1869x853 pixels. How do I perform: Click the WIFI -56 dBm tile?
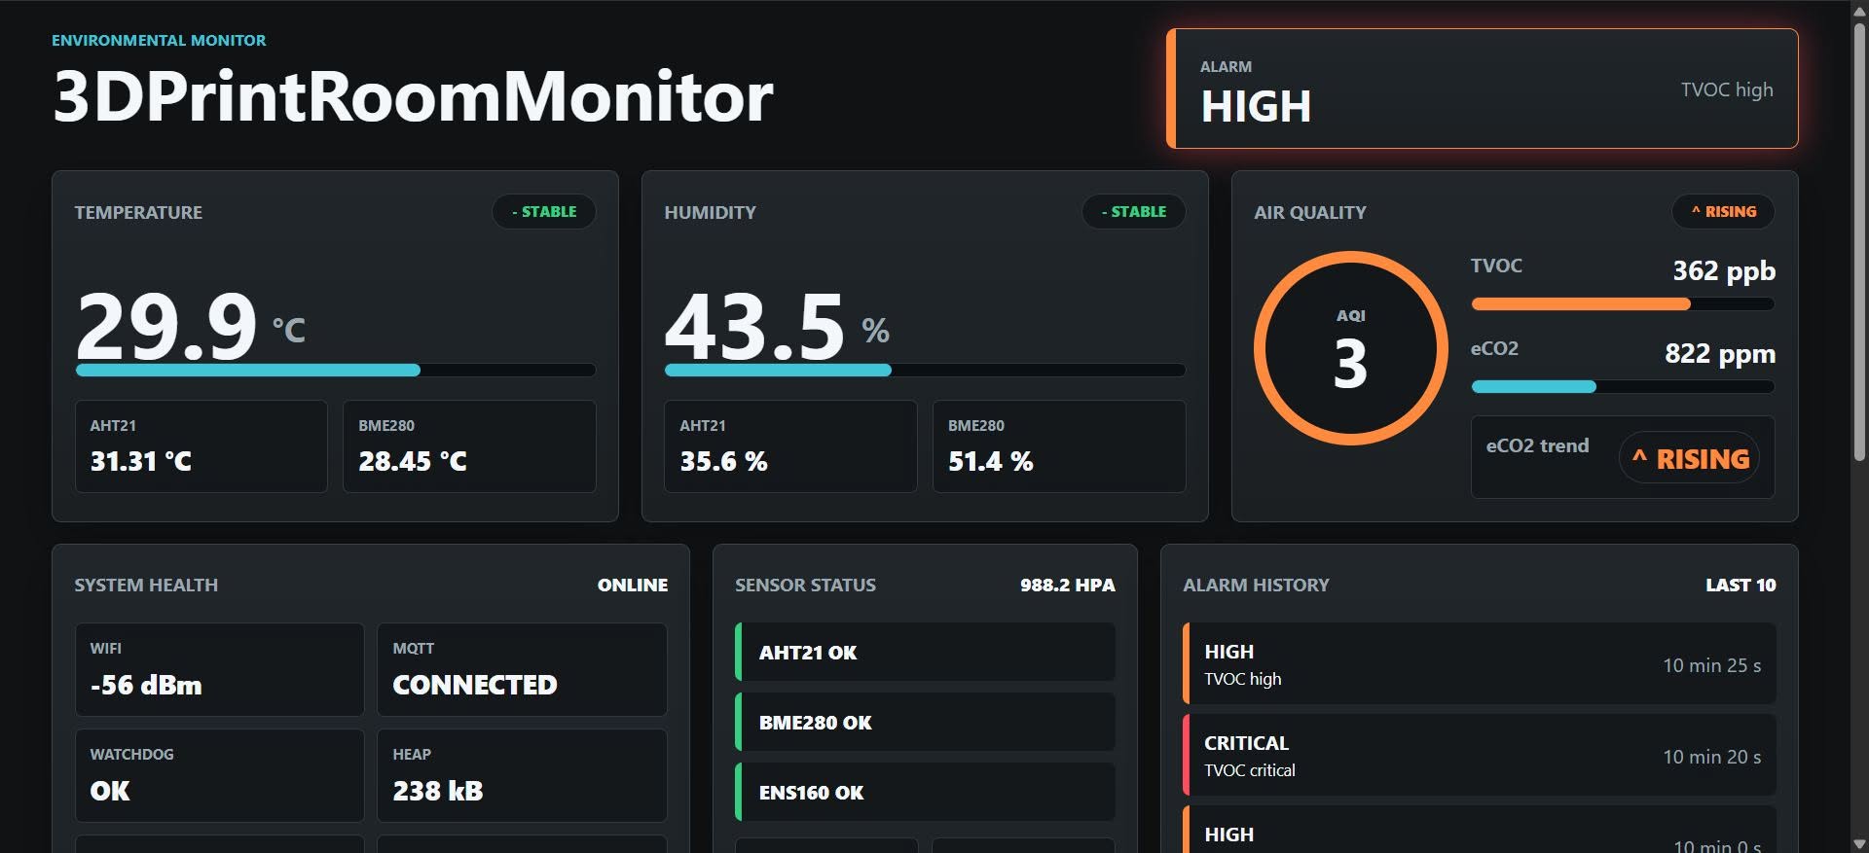(x=220, y=670)
